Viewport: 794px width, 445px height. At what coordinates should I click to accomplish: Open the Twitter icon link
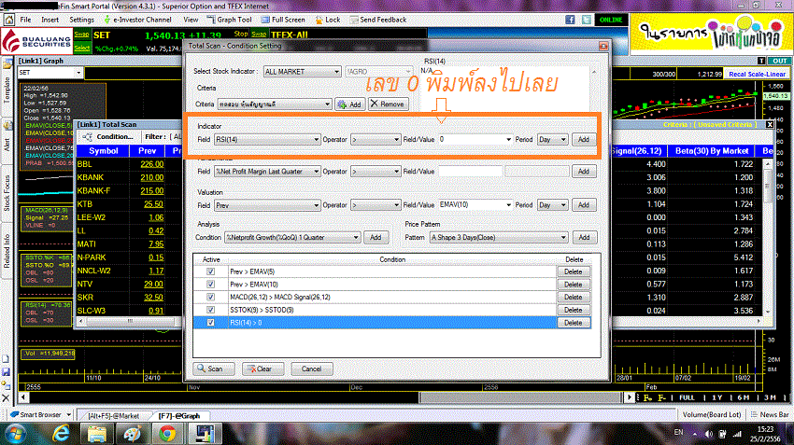pyautogui.click(x=587, y=20)
